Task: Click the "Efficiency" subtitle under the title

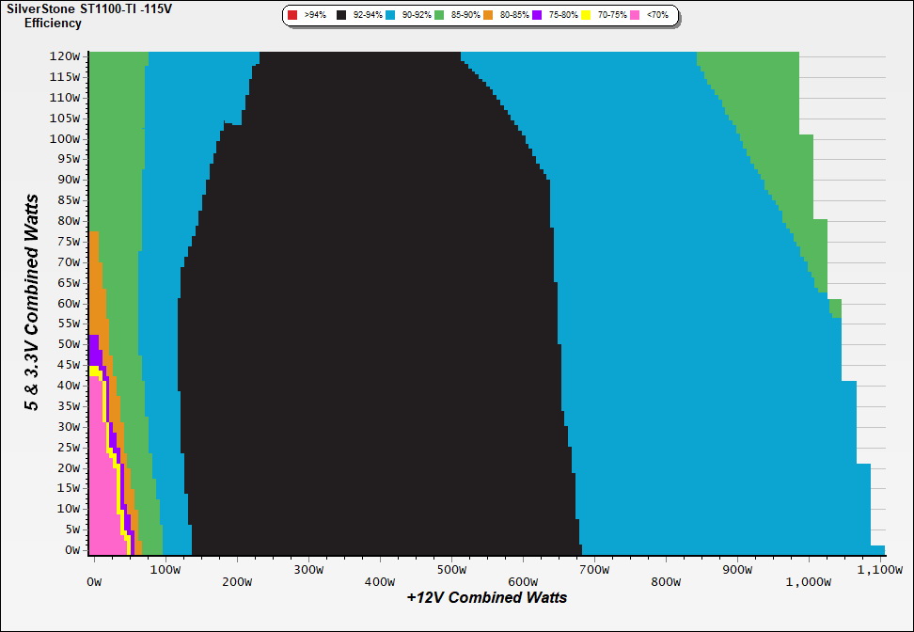Action: point(53,24)
